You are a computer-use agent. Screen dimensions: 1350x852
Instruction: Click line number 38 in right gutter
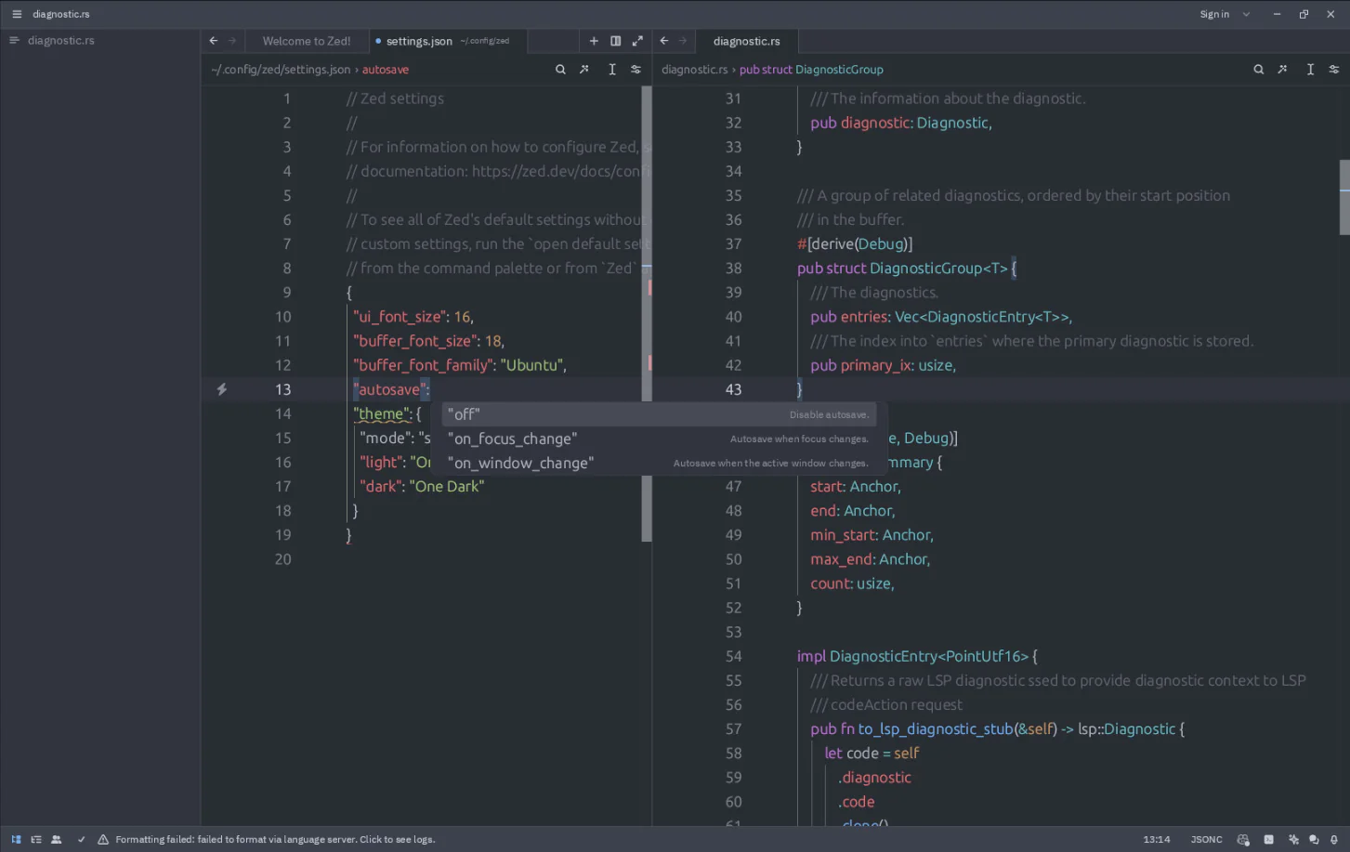[733, 269]
